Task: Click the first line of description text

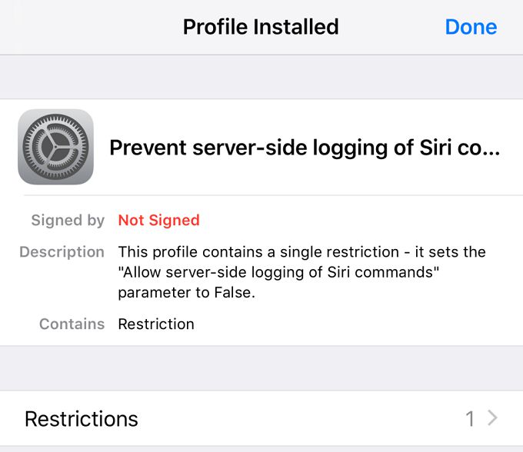Action: click(x=301, y=252)
